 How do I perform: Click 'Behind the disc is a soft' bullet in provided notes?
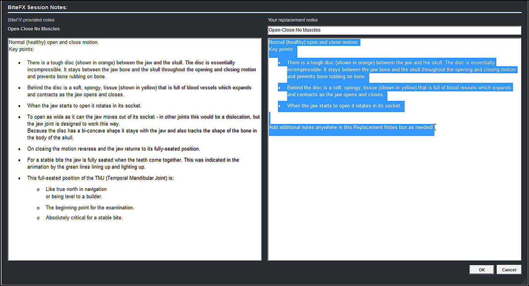pos(139,91)
